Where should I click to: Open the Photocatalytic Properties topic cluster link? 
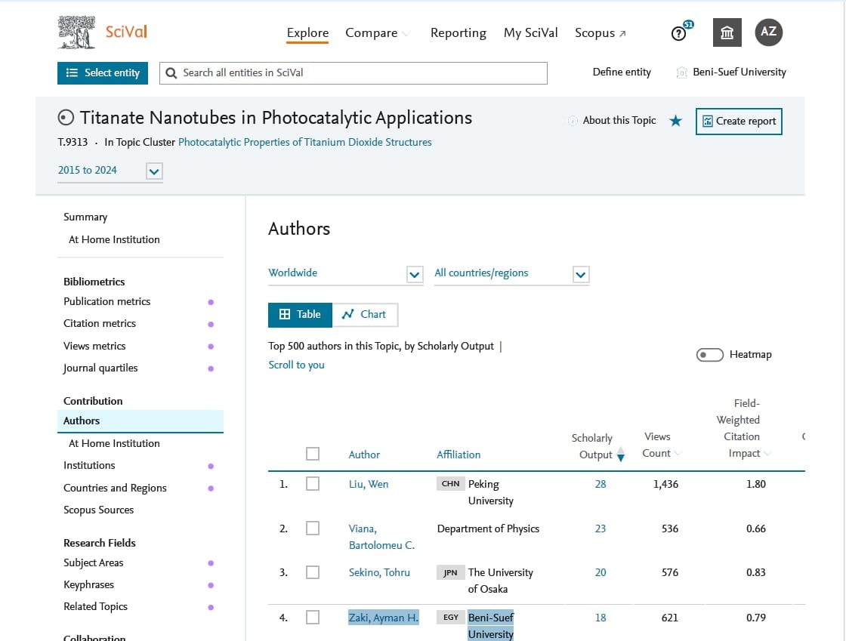pyautogui.click(x=305, y=143)
